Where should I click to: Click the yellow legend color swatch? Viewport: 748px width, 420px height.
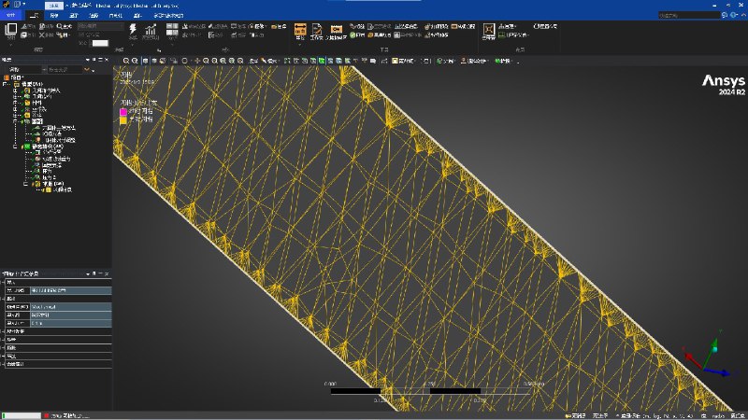(x=123, y=120)
